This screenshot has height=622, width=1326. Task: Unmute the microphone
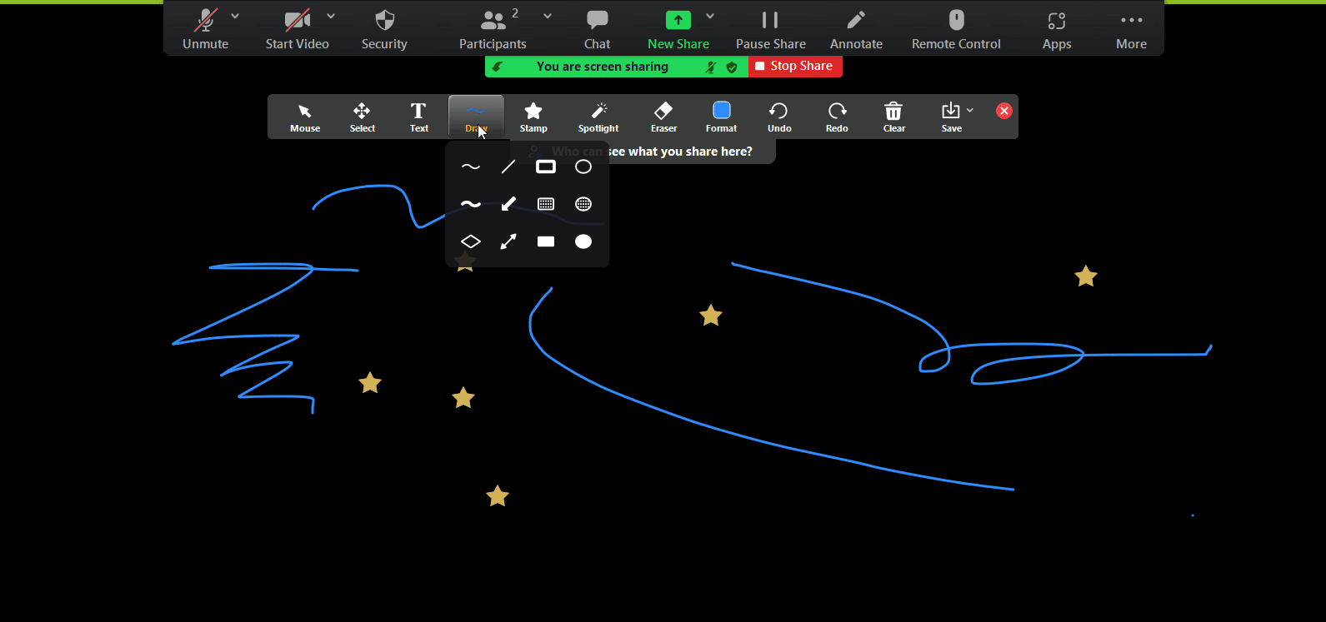pyautogui.click(x=205, y=29)
